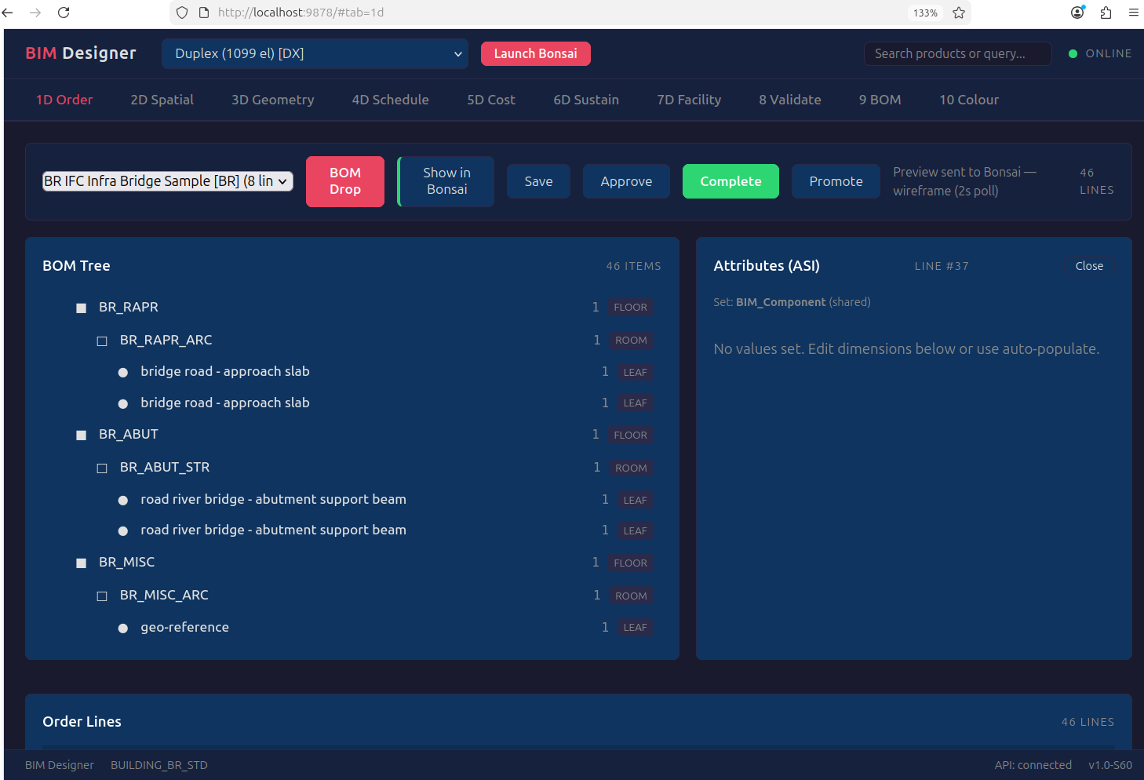Click the search products query field
Screen dimensions: 1144x780
(x=957, y=53)
